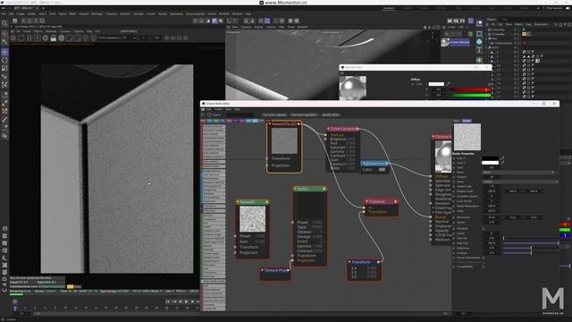Open Materials menu in Live Viewer
This screenshot has height=322, width=572.
[51, 31]
